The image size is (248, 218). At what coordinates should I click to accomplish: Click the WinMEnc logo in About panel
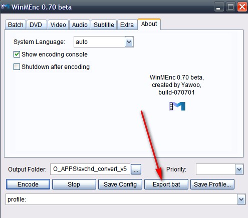(x=177, y=106)
